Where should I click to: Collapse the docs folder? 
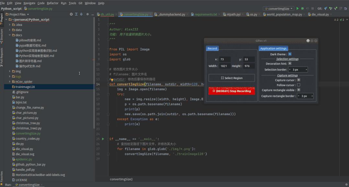[10, 35]
